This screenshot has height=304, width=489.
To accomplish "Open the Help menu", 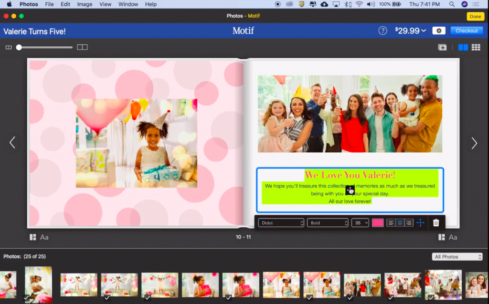I will 150,4.
